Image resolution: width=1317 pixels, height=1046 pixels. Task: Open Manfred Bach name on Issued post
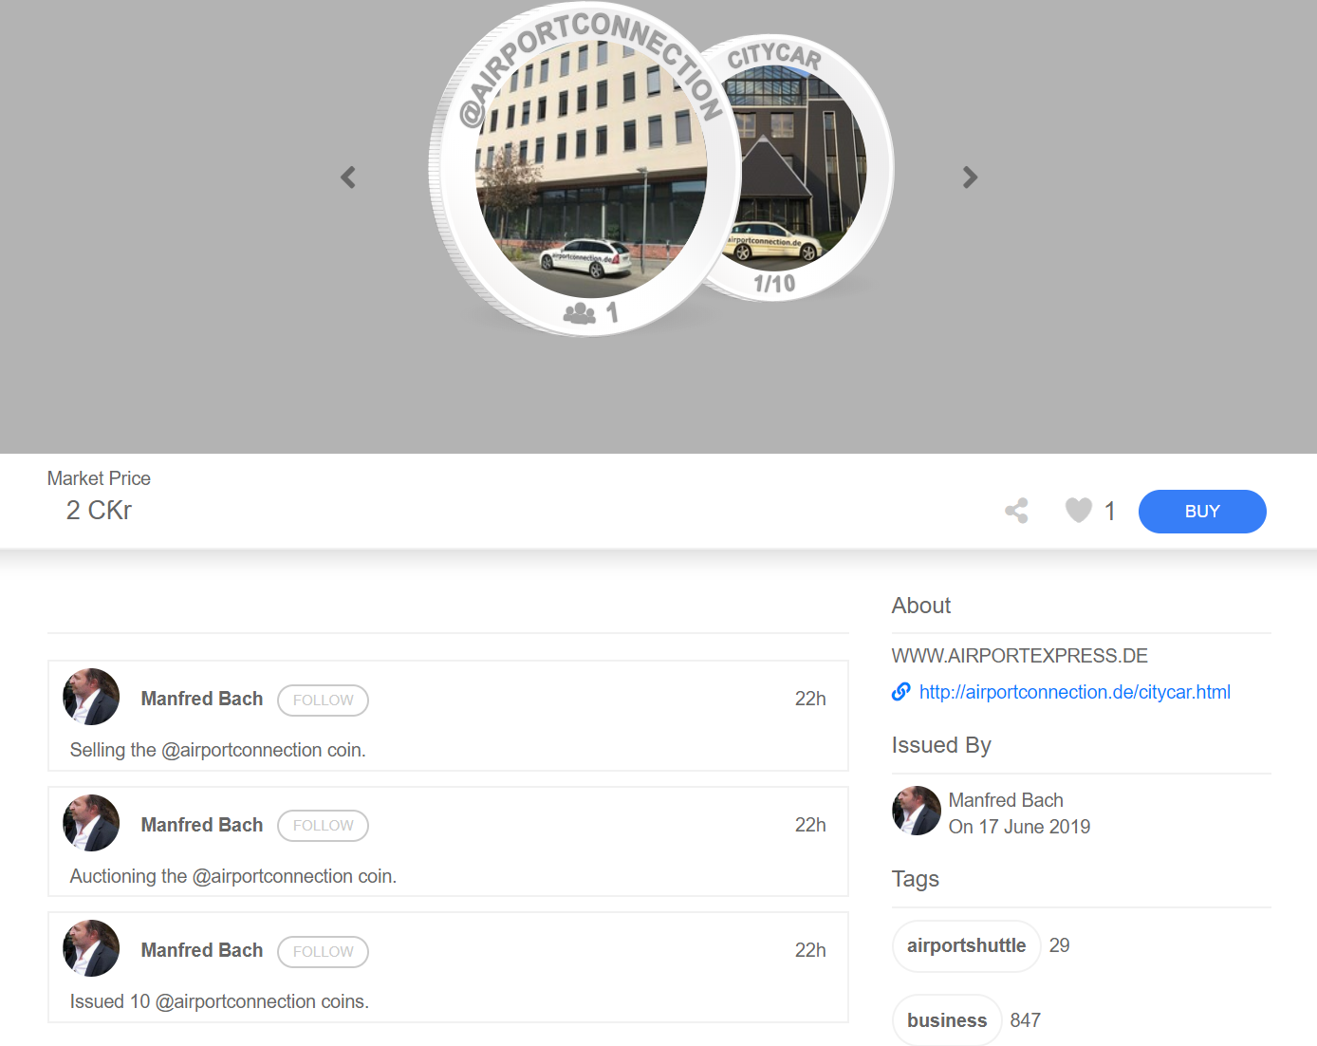202,950
